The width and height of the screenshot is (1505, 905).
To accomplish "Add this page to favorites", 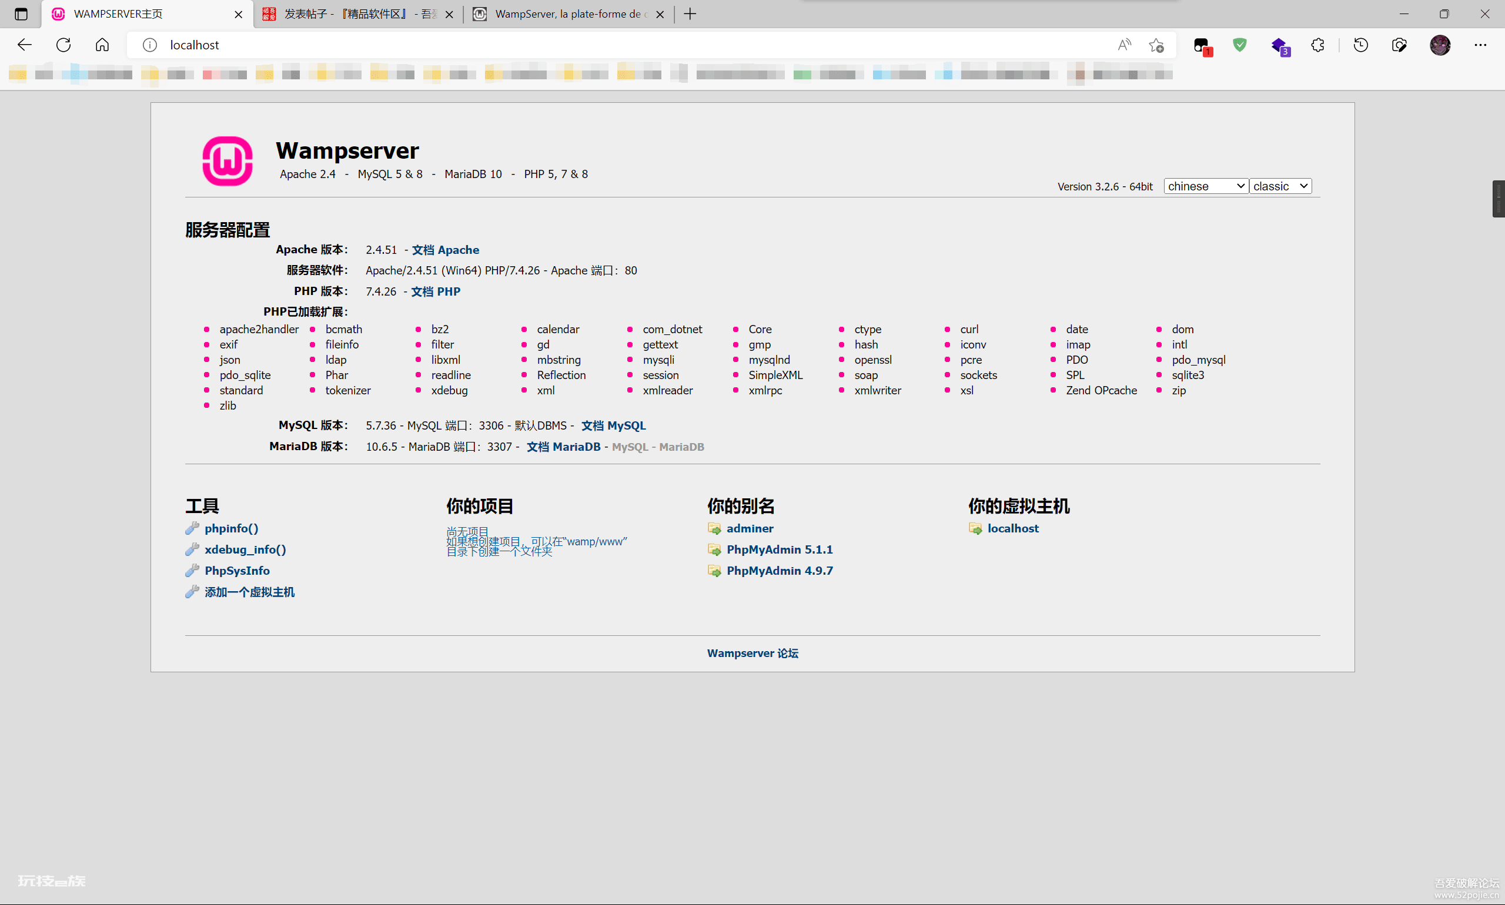I will pos(1155,45).
